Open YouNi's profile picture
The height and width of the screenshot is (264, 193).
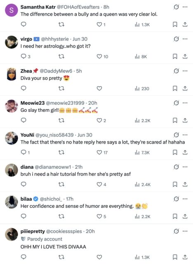(12, 138)
